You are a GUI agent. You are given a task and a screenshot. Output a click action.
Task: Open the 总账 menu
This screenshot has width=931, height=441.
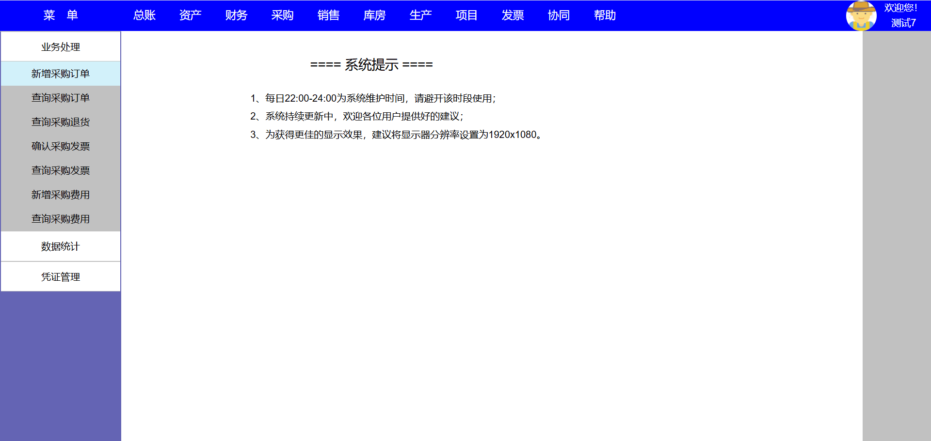144,15
